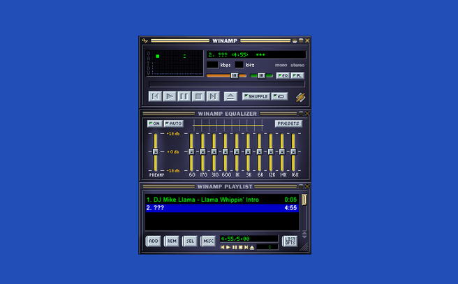
Task: Click the -12db label in equalizer
Action: point(173,170)
